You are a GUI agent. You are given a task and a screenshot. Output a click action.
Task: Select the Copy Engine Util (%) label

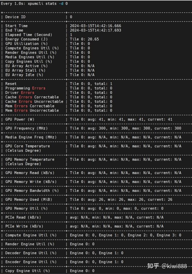coord(28,271)
